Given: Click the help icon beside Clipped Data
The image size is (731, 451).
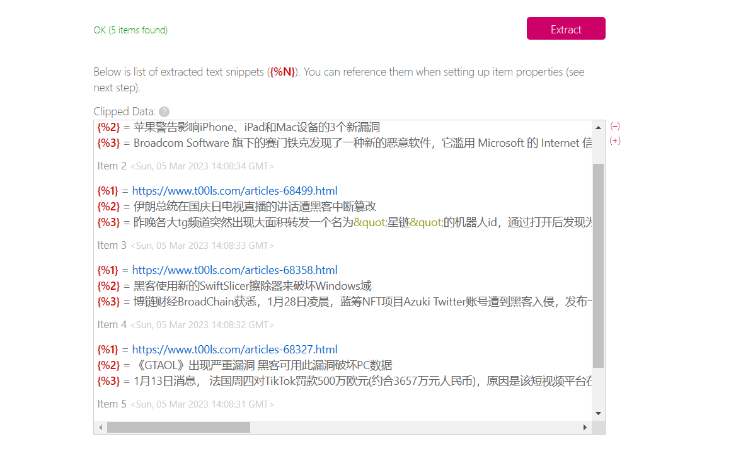Looking at the screenshot, I should [x=164, y=111].
